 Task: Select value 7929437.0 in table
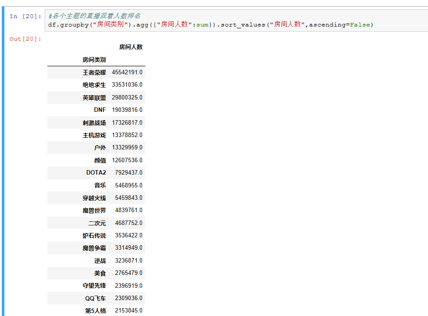click(x=129, y=173)
